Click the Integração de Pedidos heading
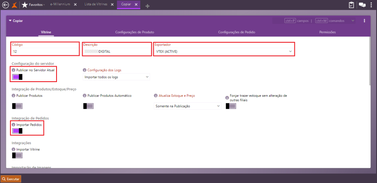The height and width of the screenshot is (183, 377). (30, 119)
